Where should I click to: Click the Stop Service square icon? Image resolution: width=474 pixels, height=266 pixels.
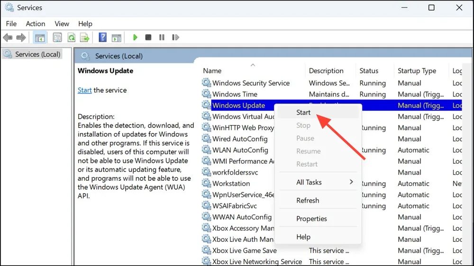point(148,37)
